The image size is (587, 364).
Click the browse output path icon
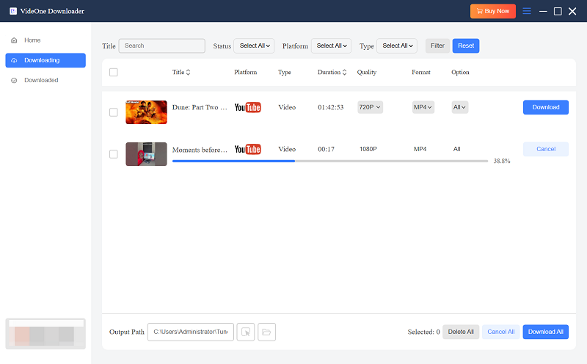click(246, 332)
